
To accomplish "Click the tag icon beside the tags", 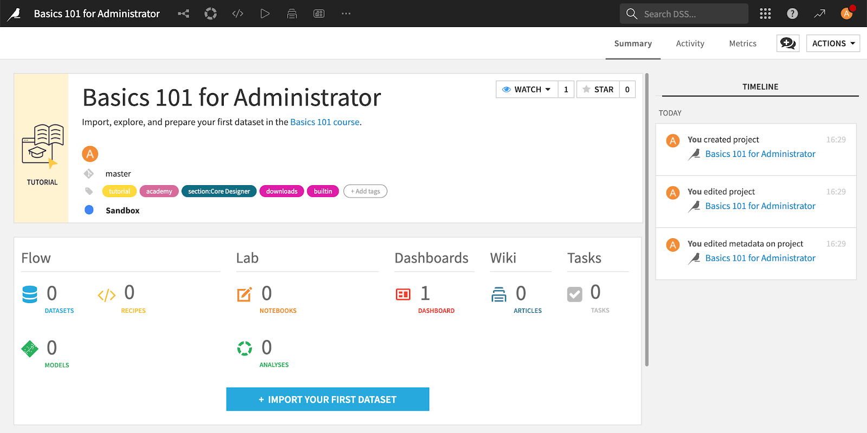I will click(x=89, y=191).
